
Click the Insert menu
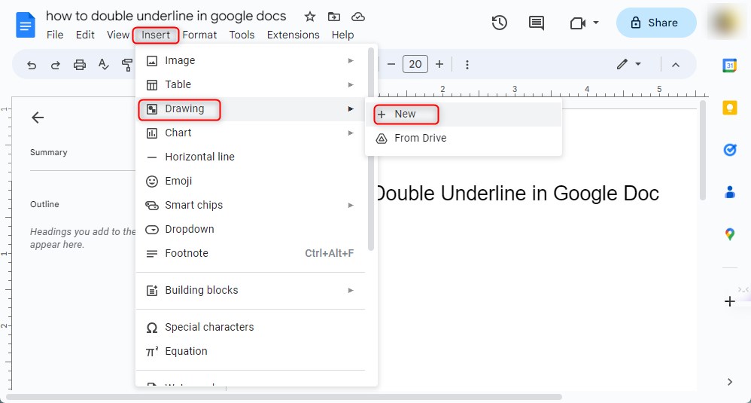tap(156, 35)
